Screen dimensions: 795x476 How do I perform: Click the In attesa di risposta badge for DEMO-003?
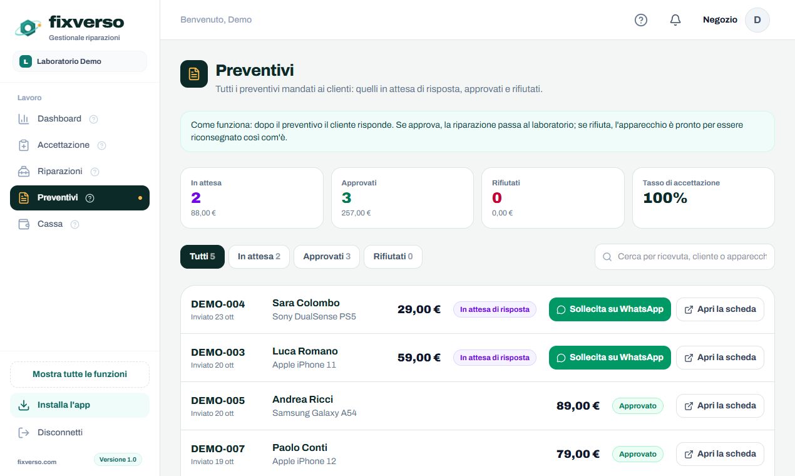click(495, 358)
